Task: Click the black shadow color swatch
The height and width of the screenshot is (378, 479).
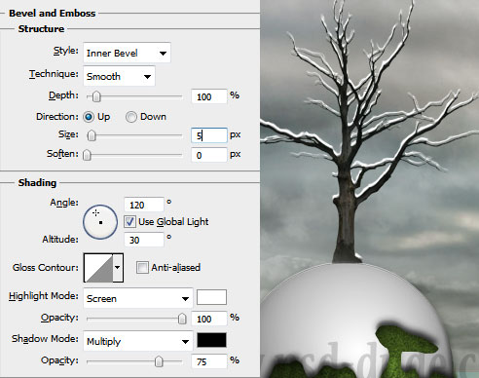Action: click(211, 340)
